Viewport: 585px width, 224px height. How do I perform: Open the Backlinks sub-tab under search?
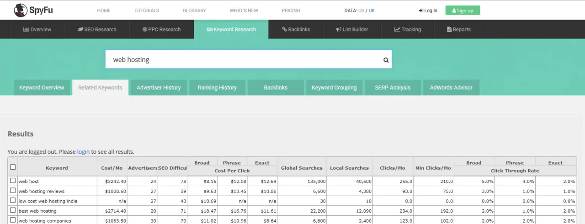[276, 88]
